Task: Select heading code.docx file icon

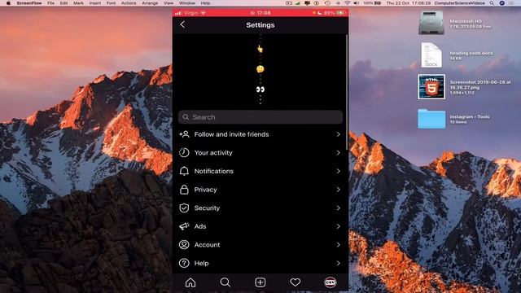Action: coord(431,55)
